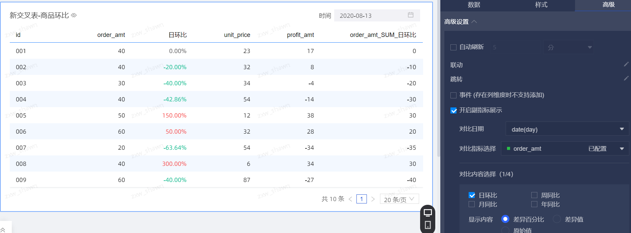This screenshot has height=233, width=631.
Task: Go to previous page arrow
Action: [x=350, y=199]
